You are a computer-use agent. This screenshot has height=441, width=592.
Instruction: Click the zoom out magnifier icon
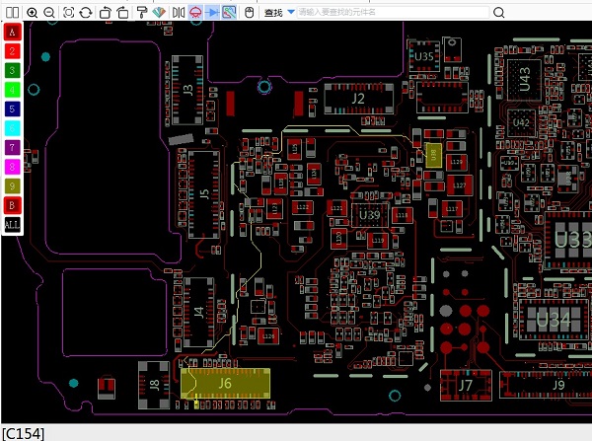click(x=47, y=13)
